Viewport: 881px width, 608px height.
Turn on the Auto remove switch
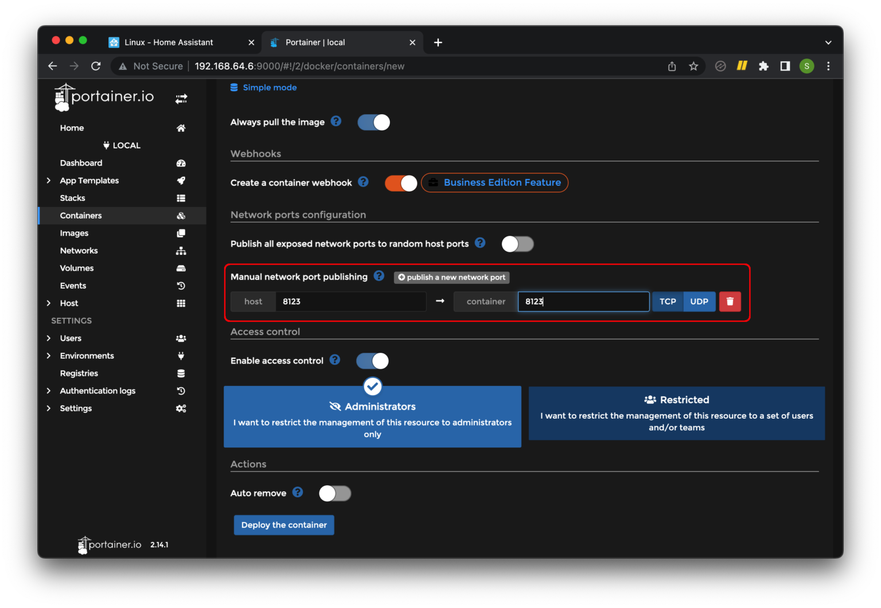pos(335,493)
